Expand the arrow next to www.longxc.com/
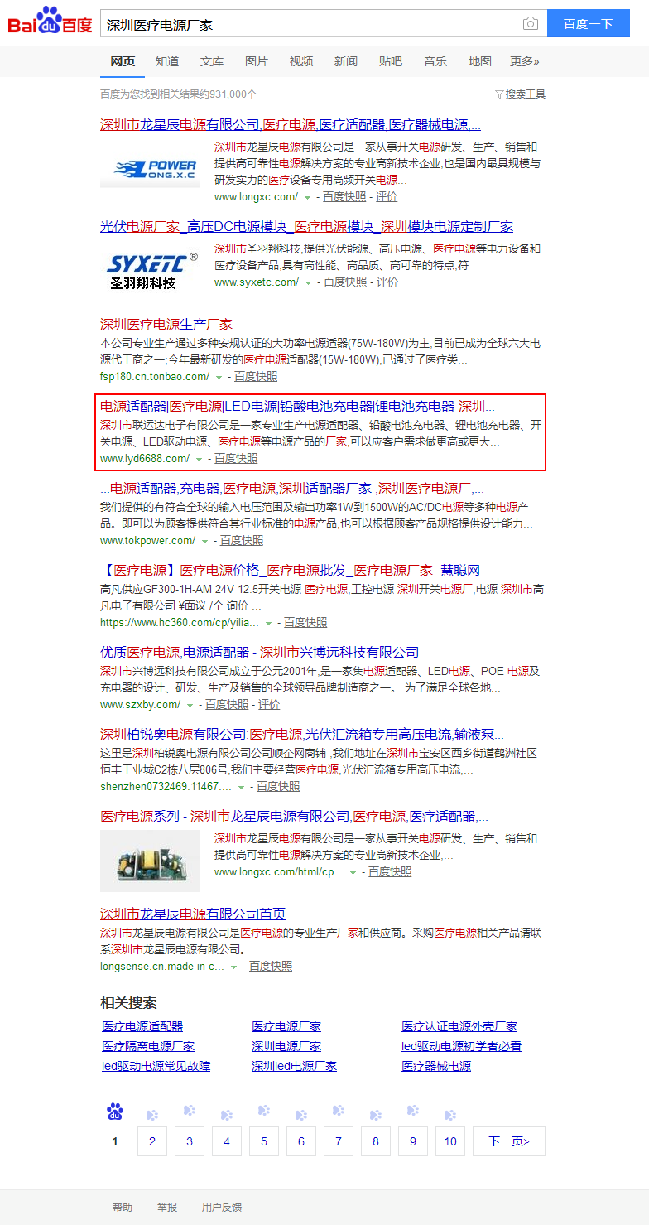Screen dimensions: 649x1225 coord(308,197)
